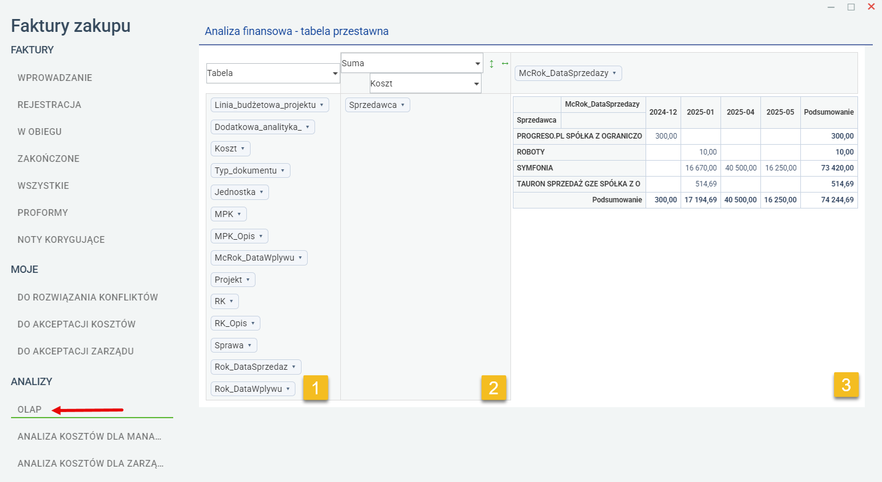Open Analiza kosztów dla zarzą... item
Viewport: 882px width, 482px height.
pos(90,464)
